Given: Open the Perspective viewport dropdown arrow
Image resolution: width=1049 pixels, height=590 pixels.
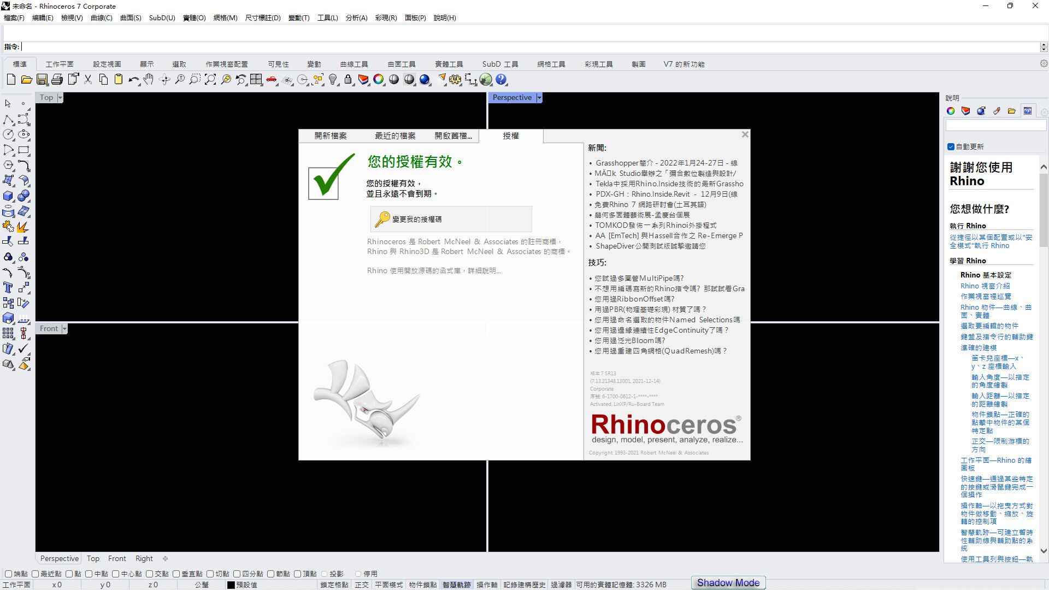Looking at the screenshot, I should tap(539, 98).
